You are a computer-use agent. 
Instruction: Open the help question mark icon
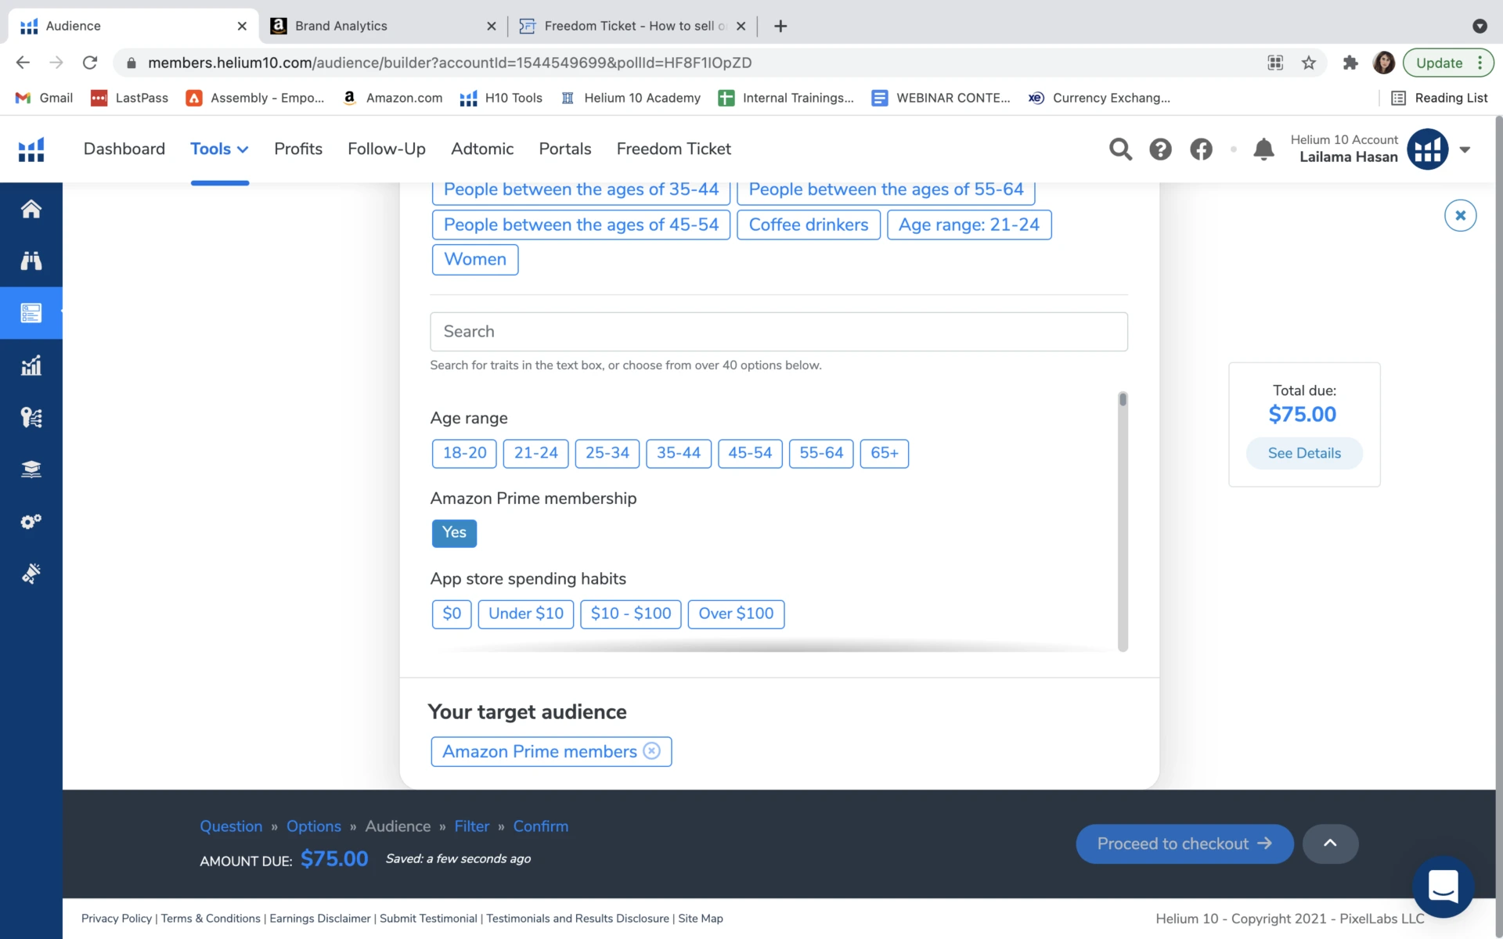(x=1160, y=149)
